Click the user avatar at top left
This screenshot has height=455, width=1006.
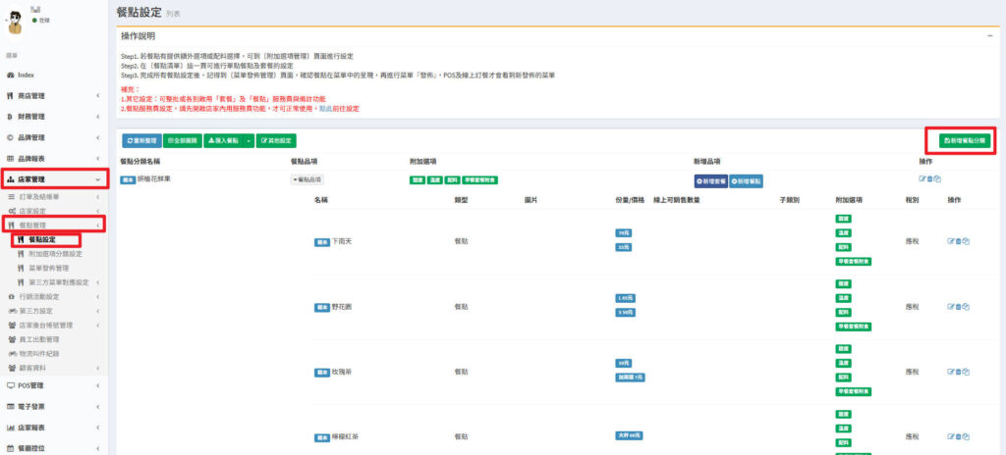click(x=15, y=15)
